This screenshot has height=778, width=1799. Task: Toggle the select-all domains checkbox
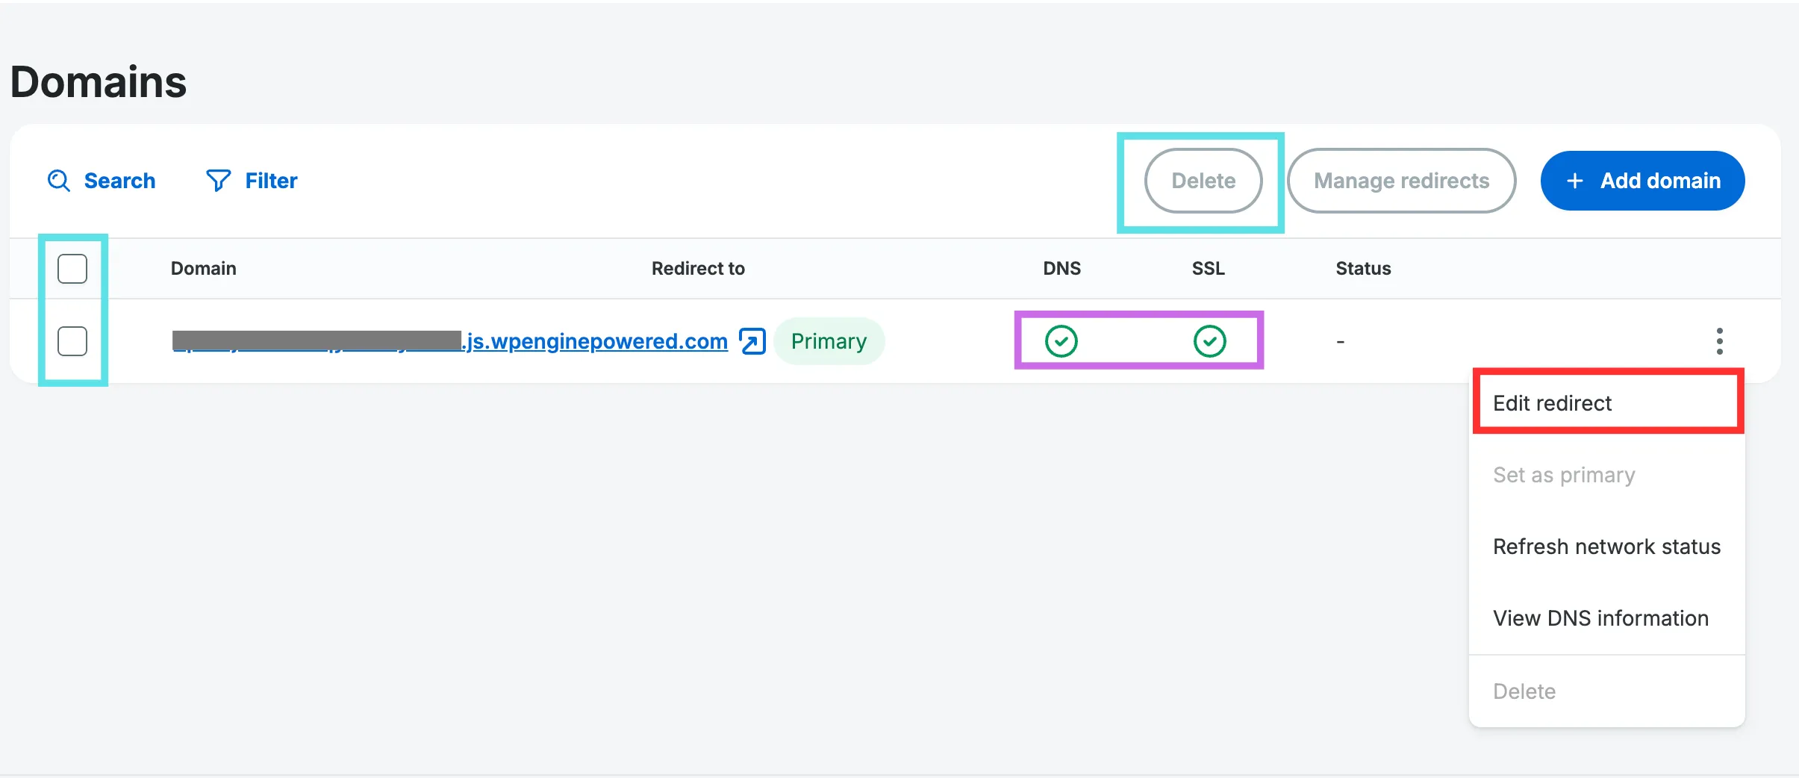click(72, 268)
